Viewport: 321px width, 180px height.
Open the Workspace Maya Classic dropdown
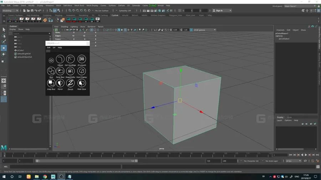pyautogui.click(x=300, y=6)
